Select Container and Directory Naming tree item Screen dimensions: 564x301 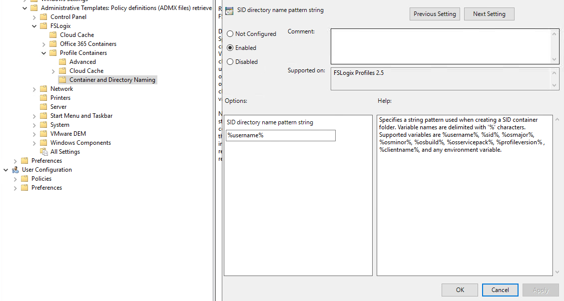point(112,80)
